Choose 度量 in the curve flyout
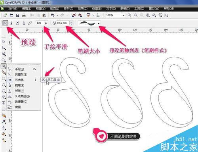Image resolution: width=198 pixels, height=152 pixels. (x=24, y=107)
